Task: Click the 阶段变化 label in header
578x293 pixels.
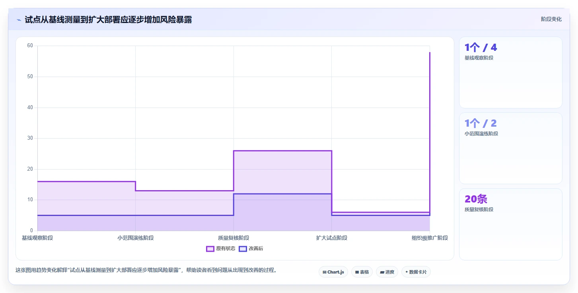Action: coord(551,19)
